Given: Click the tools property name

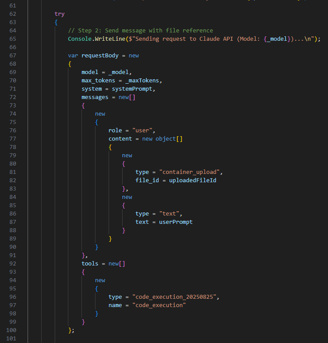Looking at the screenshot, I should [x=90, y=264].
